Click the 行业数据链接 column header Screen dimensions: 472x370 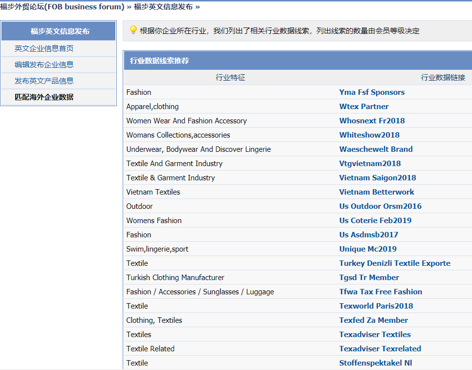(443, 78)
